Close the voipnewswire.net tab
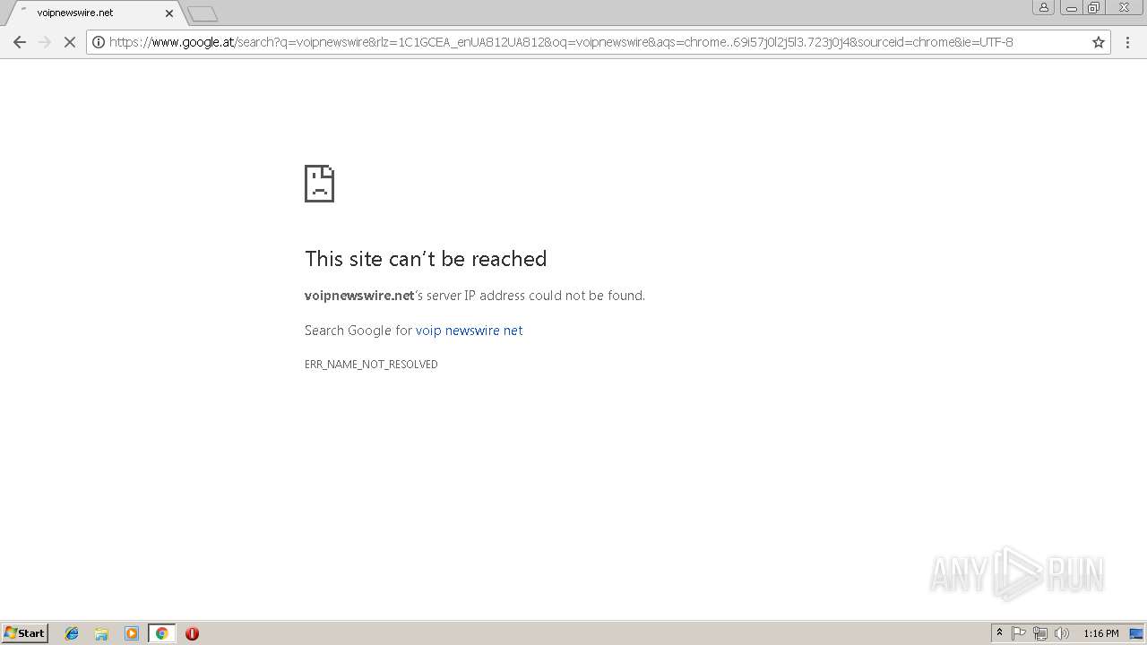Image resolution: width=1147 pixels, height=645 pixels. pos(169,13)
